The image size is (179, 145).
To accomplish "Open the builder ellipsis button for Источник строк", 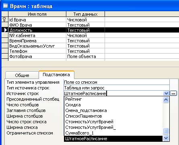I will [x=173, y=93].
